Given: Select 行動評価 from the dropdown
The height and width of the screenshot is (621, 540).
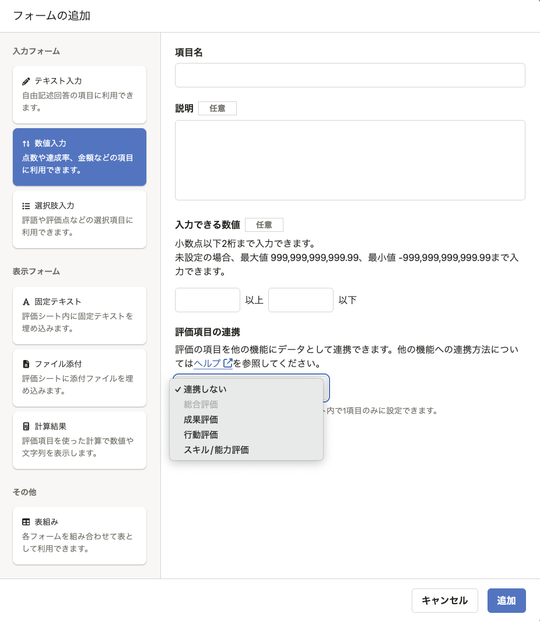Looking at the screenshot, I should pos(201,435).
